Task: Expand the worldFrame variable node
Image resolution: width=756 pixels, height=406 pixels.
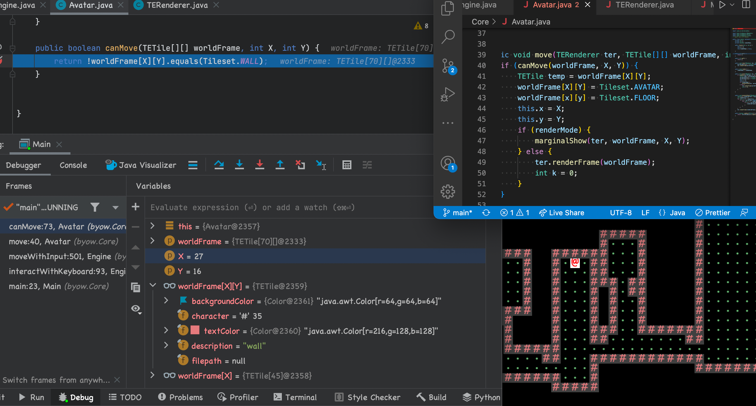Action: click(152, 241)
